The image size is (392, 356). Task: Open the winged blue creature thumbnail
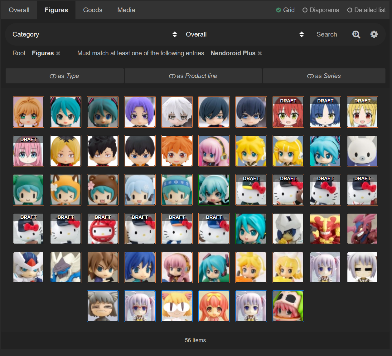click(65, 267)
